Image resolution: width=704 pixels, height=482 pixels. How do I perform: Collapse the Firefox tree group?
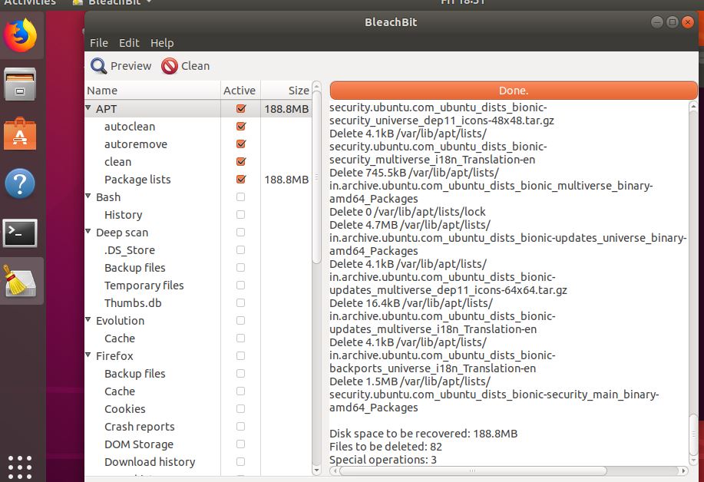(88, 355)
